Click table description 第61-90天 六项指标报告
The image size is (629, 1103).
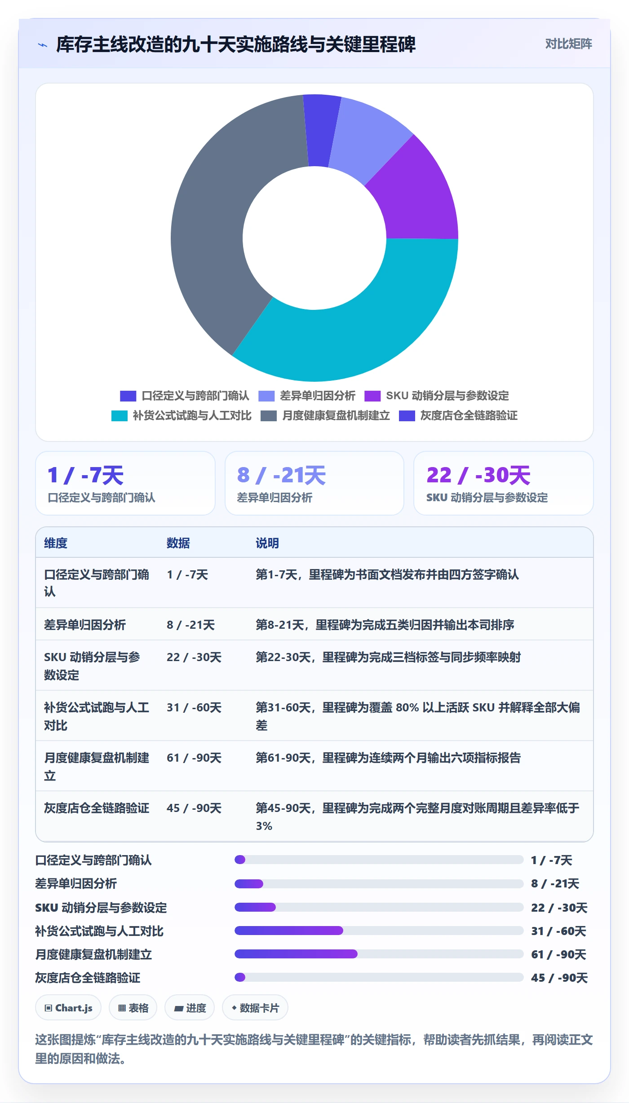tap(388, 758)
